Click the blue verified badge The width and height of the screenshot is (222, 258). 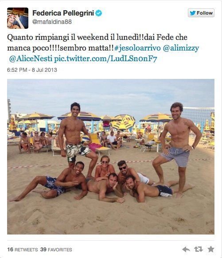(x=99, y=13)
